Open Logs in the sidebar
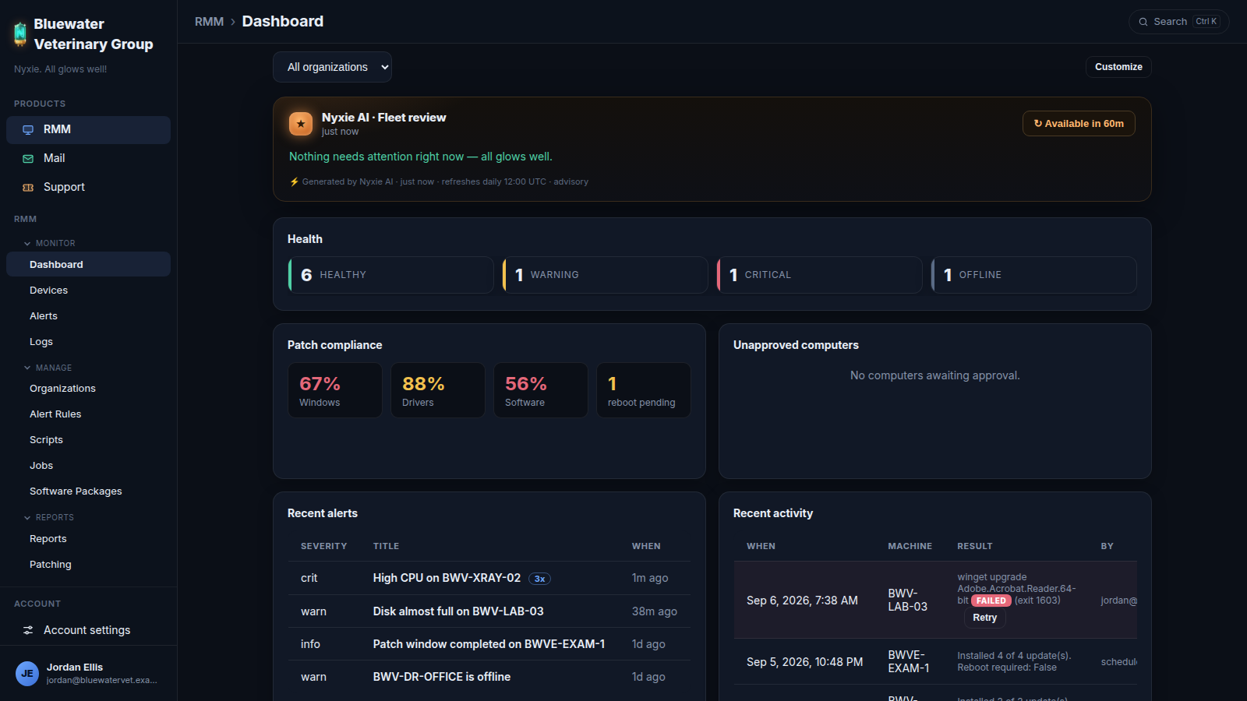The image size is (1247, 701). tap(88, 341)
